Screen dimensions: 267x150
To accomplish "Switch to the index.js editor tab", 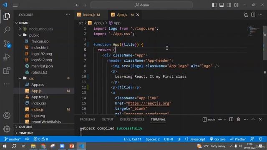I will (91, 15).
